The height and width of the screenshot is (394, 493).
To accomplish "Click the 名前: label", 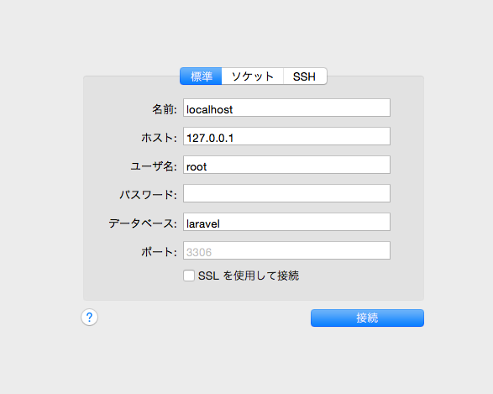I will [x=165, y=109].
